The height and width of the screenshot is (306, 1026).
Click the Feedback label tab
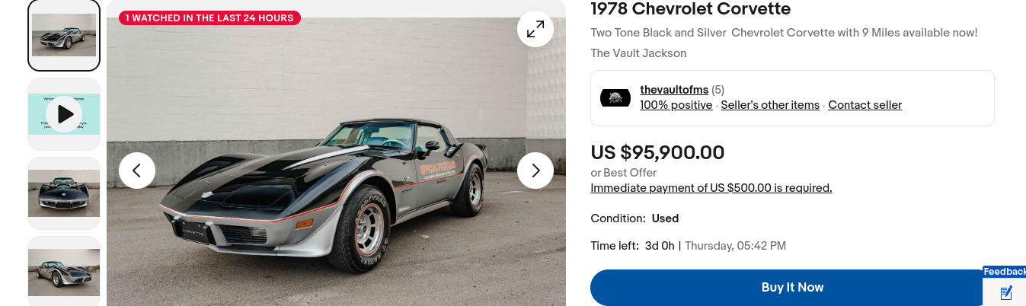1005,272
